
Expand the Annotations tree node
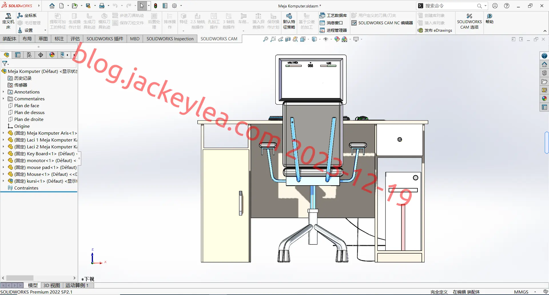pyautogui.click(x=3, y=92)
